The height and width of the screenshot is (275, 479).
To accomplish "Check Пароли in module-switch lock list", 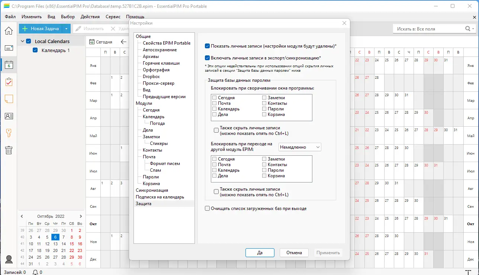I will (x=264, y=170).
